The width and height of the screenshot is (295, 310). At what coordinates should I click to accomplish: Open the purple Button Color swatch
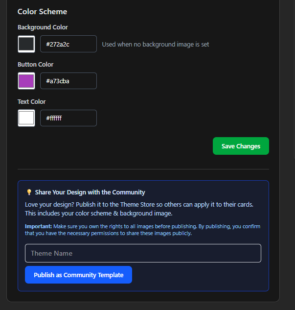click(x=26, y=81)
